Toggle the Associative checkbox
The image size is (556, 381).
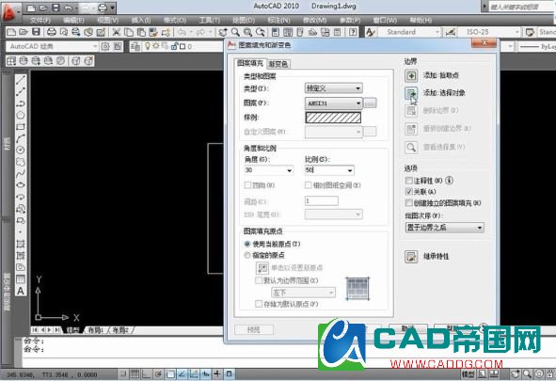[409, 192]
